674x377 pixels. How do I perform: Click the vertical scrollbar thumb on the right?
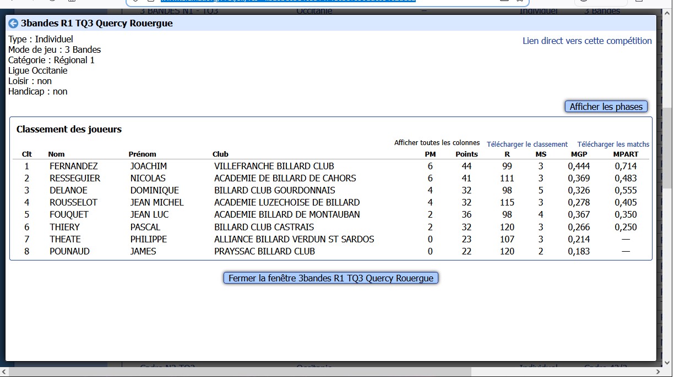[x=667, y=148]
